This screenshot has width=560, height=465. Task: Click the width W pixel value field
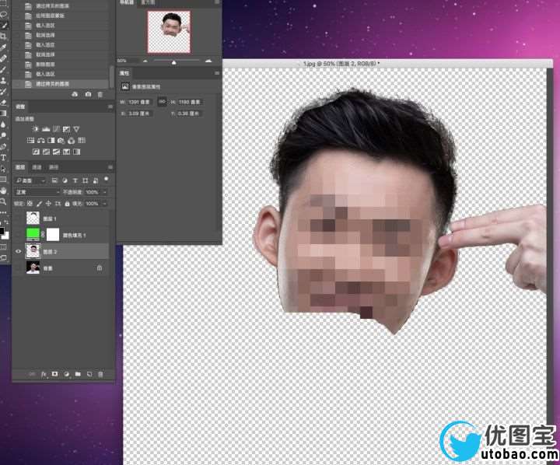[x=139, y=102]
